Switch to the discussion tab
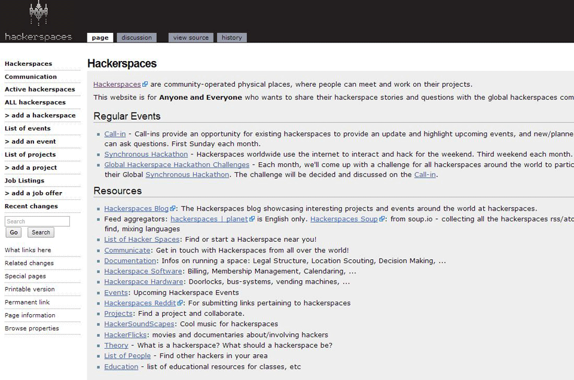The height and width of the screenshot is (380, 574). (136, 38)
